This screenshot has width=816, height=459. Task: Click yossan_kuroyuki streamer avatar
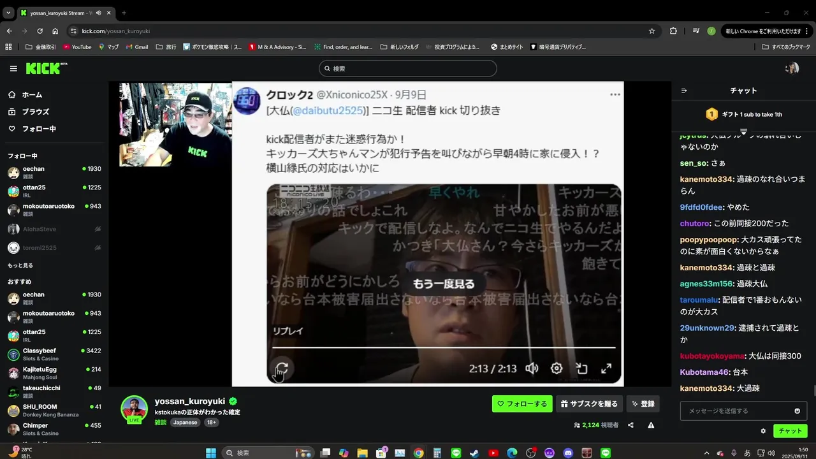135,409
